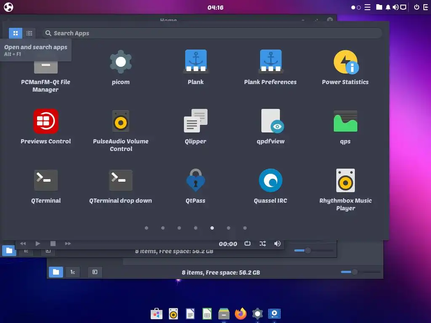Launch QtPass password manager
This screenshot has width=431, height=323.
tap(195, 186)
